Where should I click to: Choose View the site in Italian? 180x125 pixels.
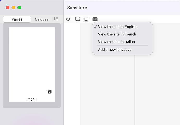122,42
